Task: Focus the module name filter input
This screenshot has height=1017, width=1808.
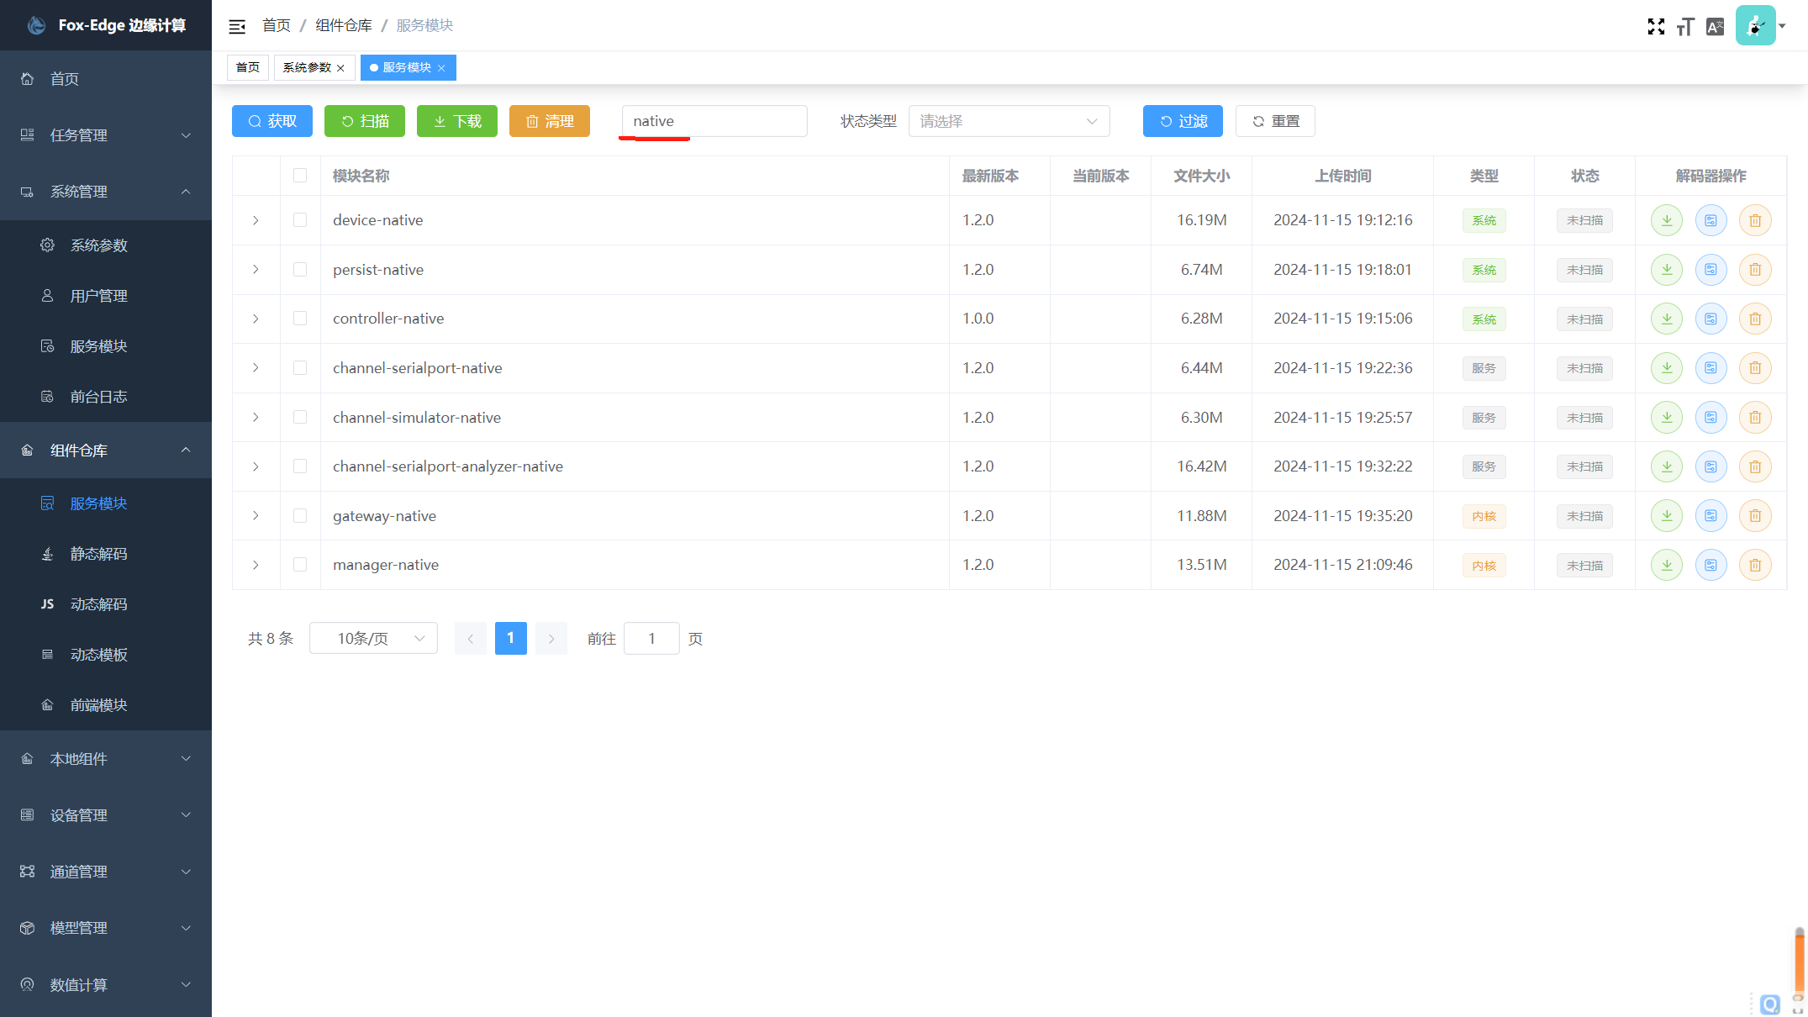Action: (x=714, y=121)
